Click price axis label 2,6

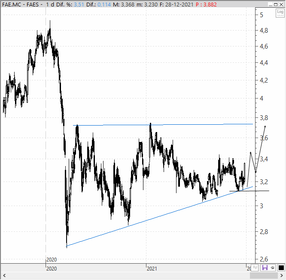tap(264, 259)
